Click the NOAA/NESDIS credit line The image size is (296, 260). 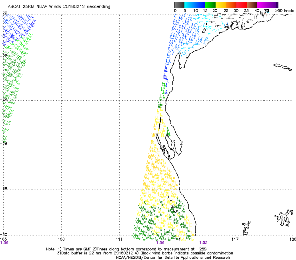(x=173, y=258)
